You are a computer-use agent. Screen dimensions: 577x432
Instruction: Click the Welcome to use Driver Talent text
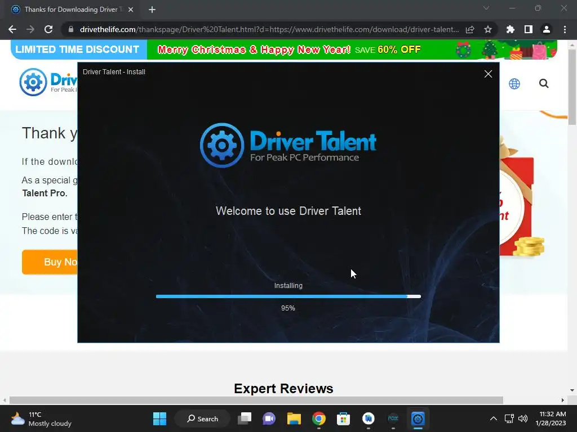[288, 211]
